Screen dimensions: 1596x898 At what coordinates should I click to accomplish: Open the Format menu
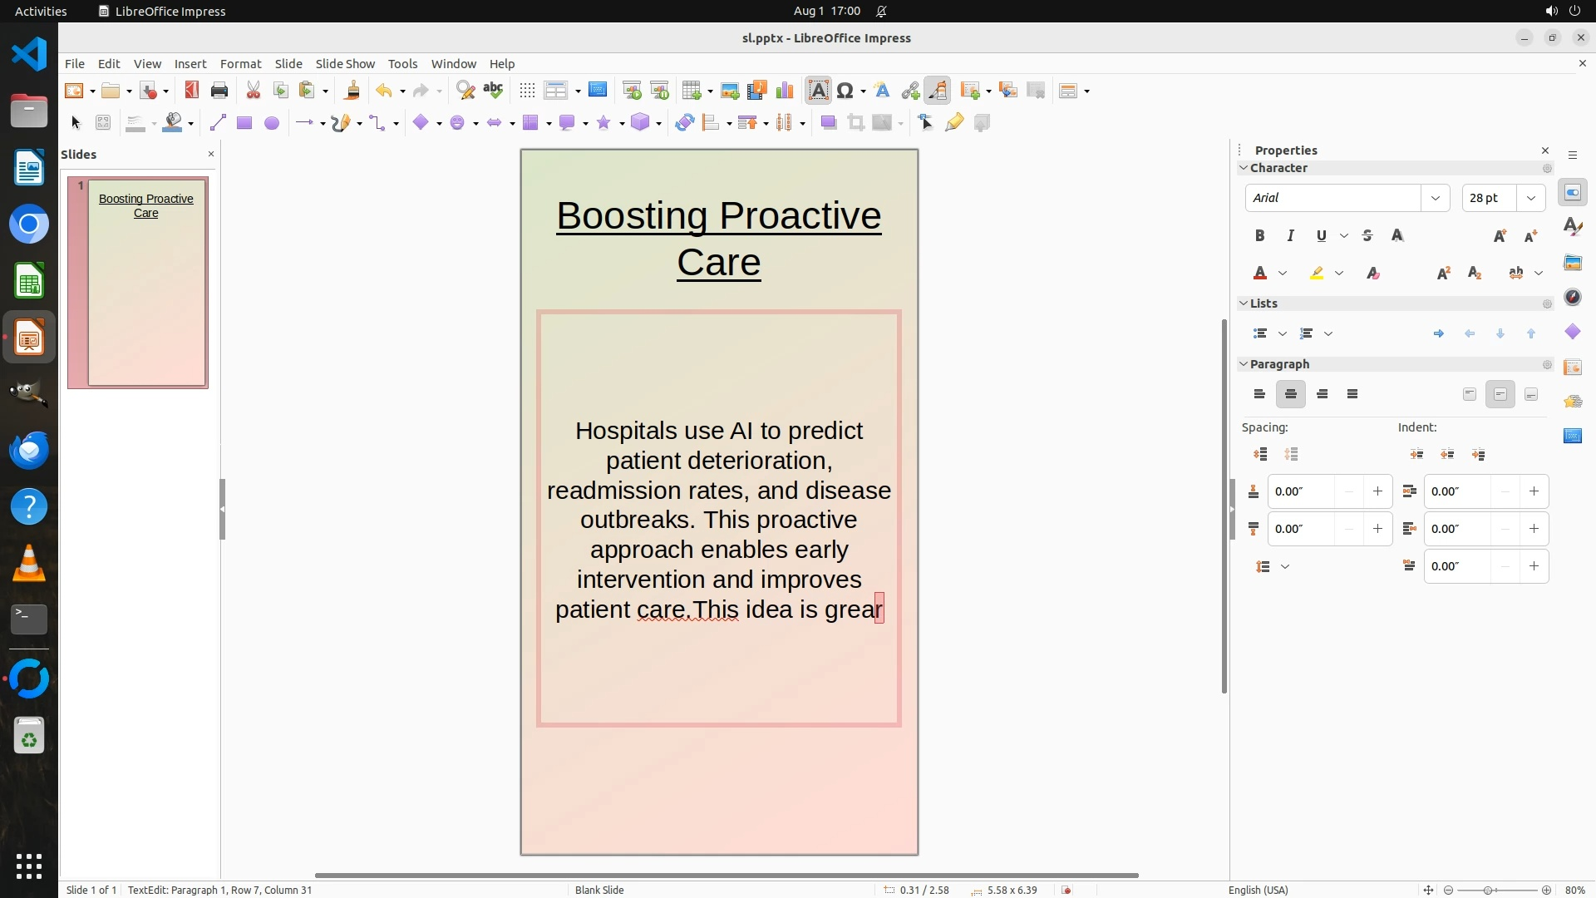tap(240, 64)
